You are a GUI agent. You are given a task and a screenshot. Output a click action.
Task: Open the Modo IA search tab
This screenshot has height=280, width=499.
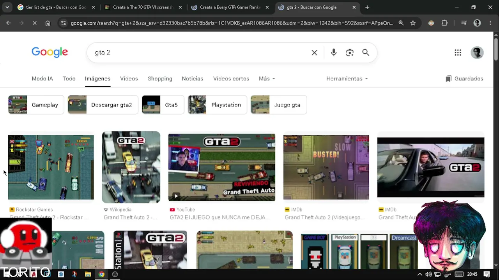pyautogui.click(x=42, y=79)
